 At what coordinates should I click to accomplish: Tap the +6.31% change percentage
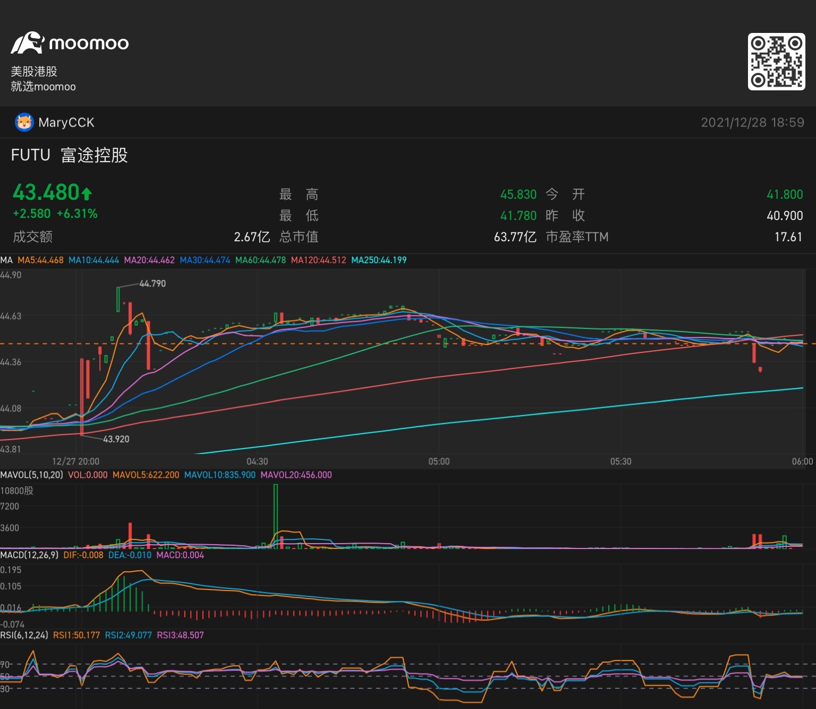[x=77, y=214]
